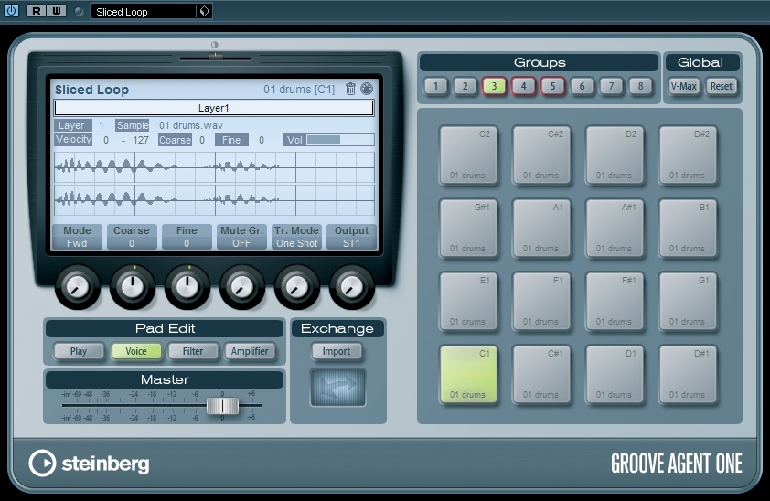Enable the W write automation button
Screen dimensions: 770x501
(57, 11)
